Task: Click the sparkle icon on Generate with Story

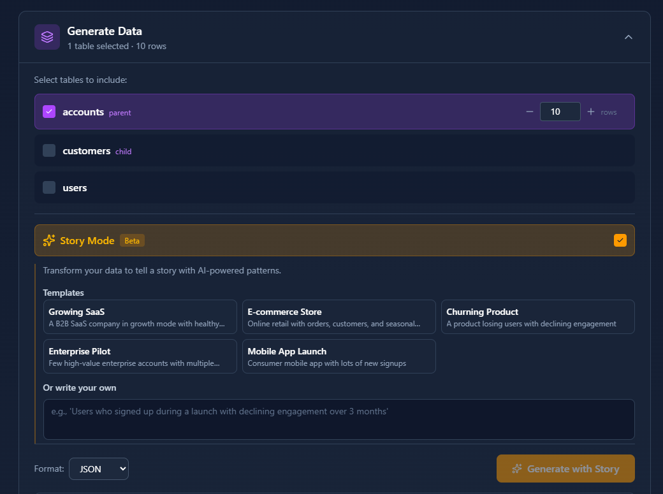Action: pyautogui.click(x=518, y=468)
